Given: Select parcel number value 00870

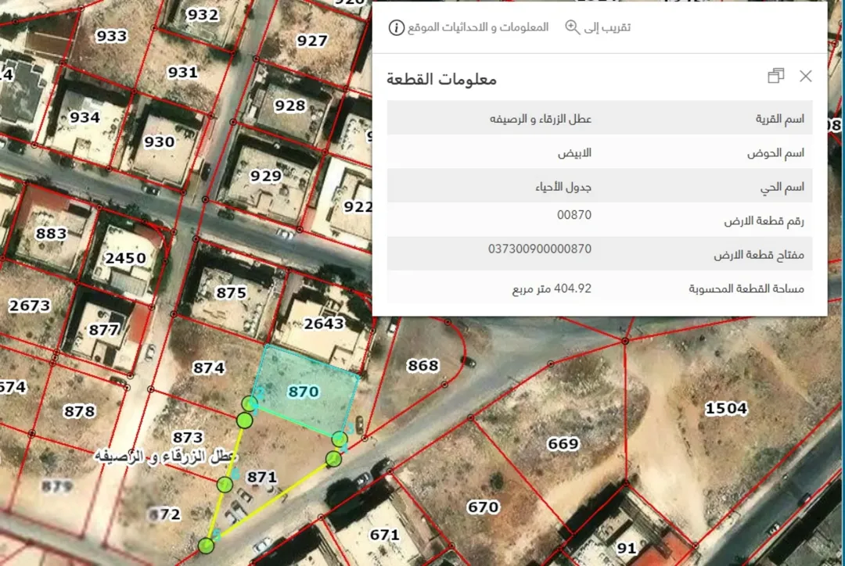Looking at the screenshot, I should (574, 215).
